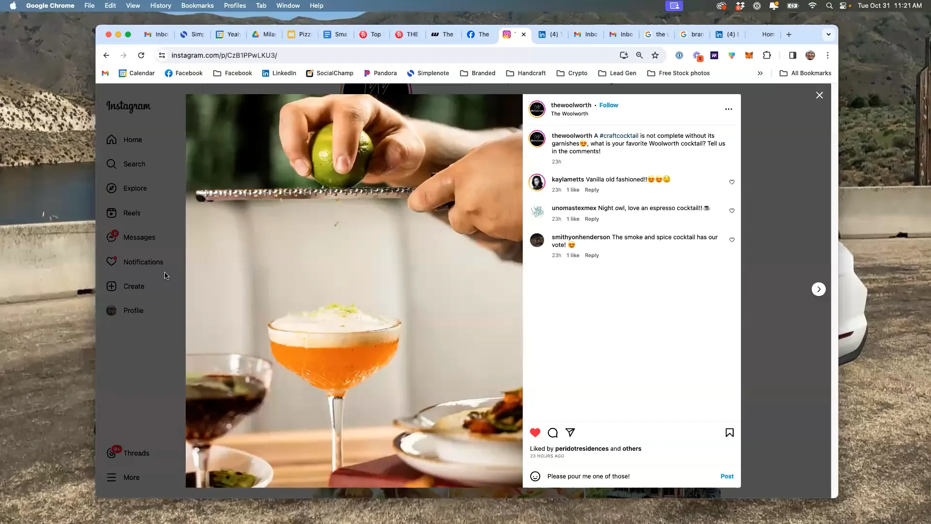
Task: Open the Bookmarks menu in menu bar
Action: 197,5
